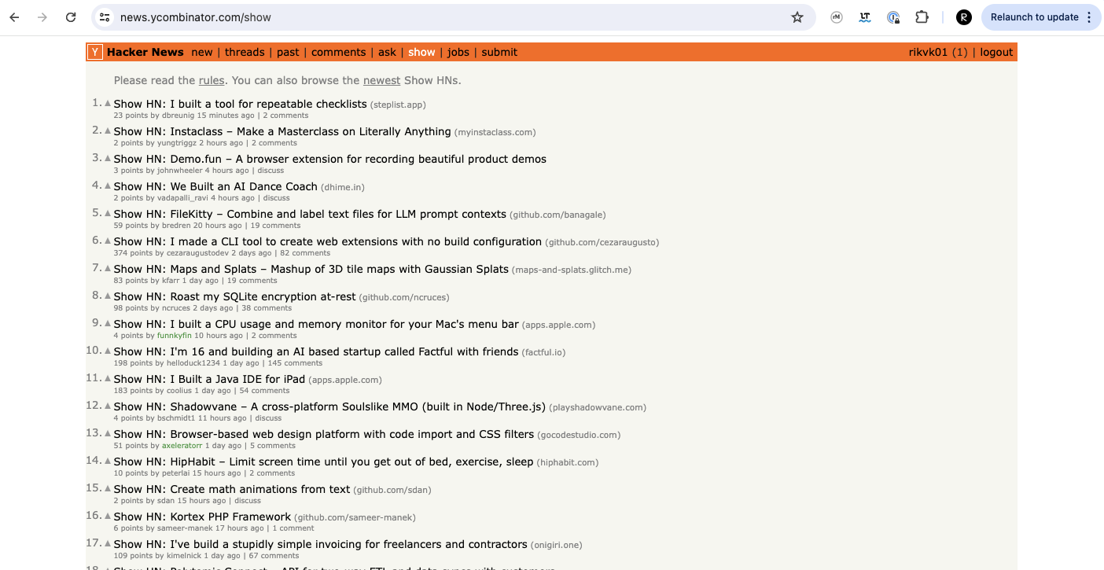
Task: View site information icon in address bar
Action: (x=105, y=17)
